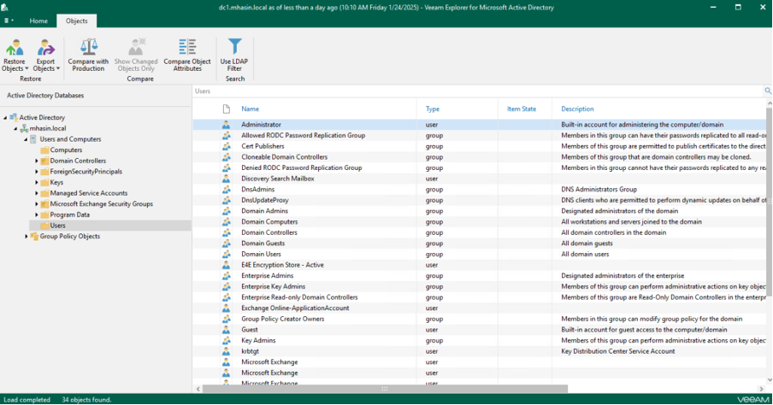Switch to the Objects ribbon tab
Image resolution: width=773 pixels, height=405 pixels.
pyautogui.click(x=76, y=21)
